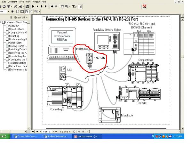192x144 pixels.
Task: Status bar: previous page arrow
Action: 40,132
